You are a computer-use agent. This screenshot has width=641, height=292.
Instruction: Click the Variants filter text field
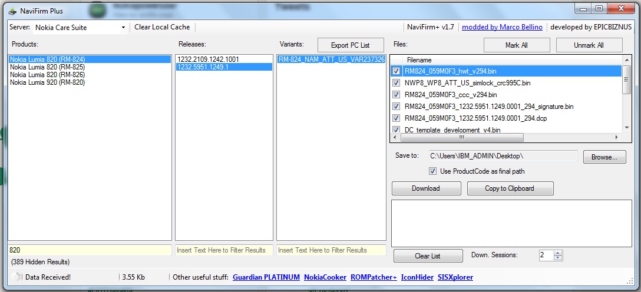coord(331,250)
